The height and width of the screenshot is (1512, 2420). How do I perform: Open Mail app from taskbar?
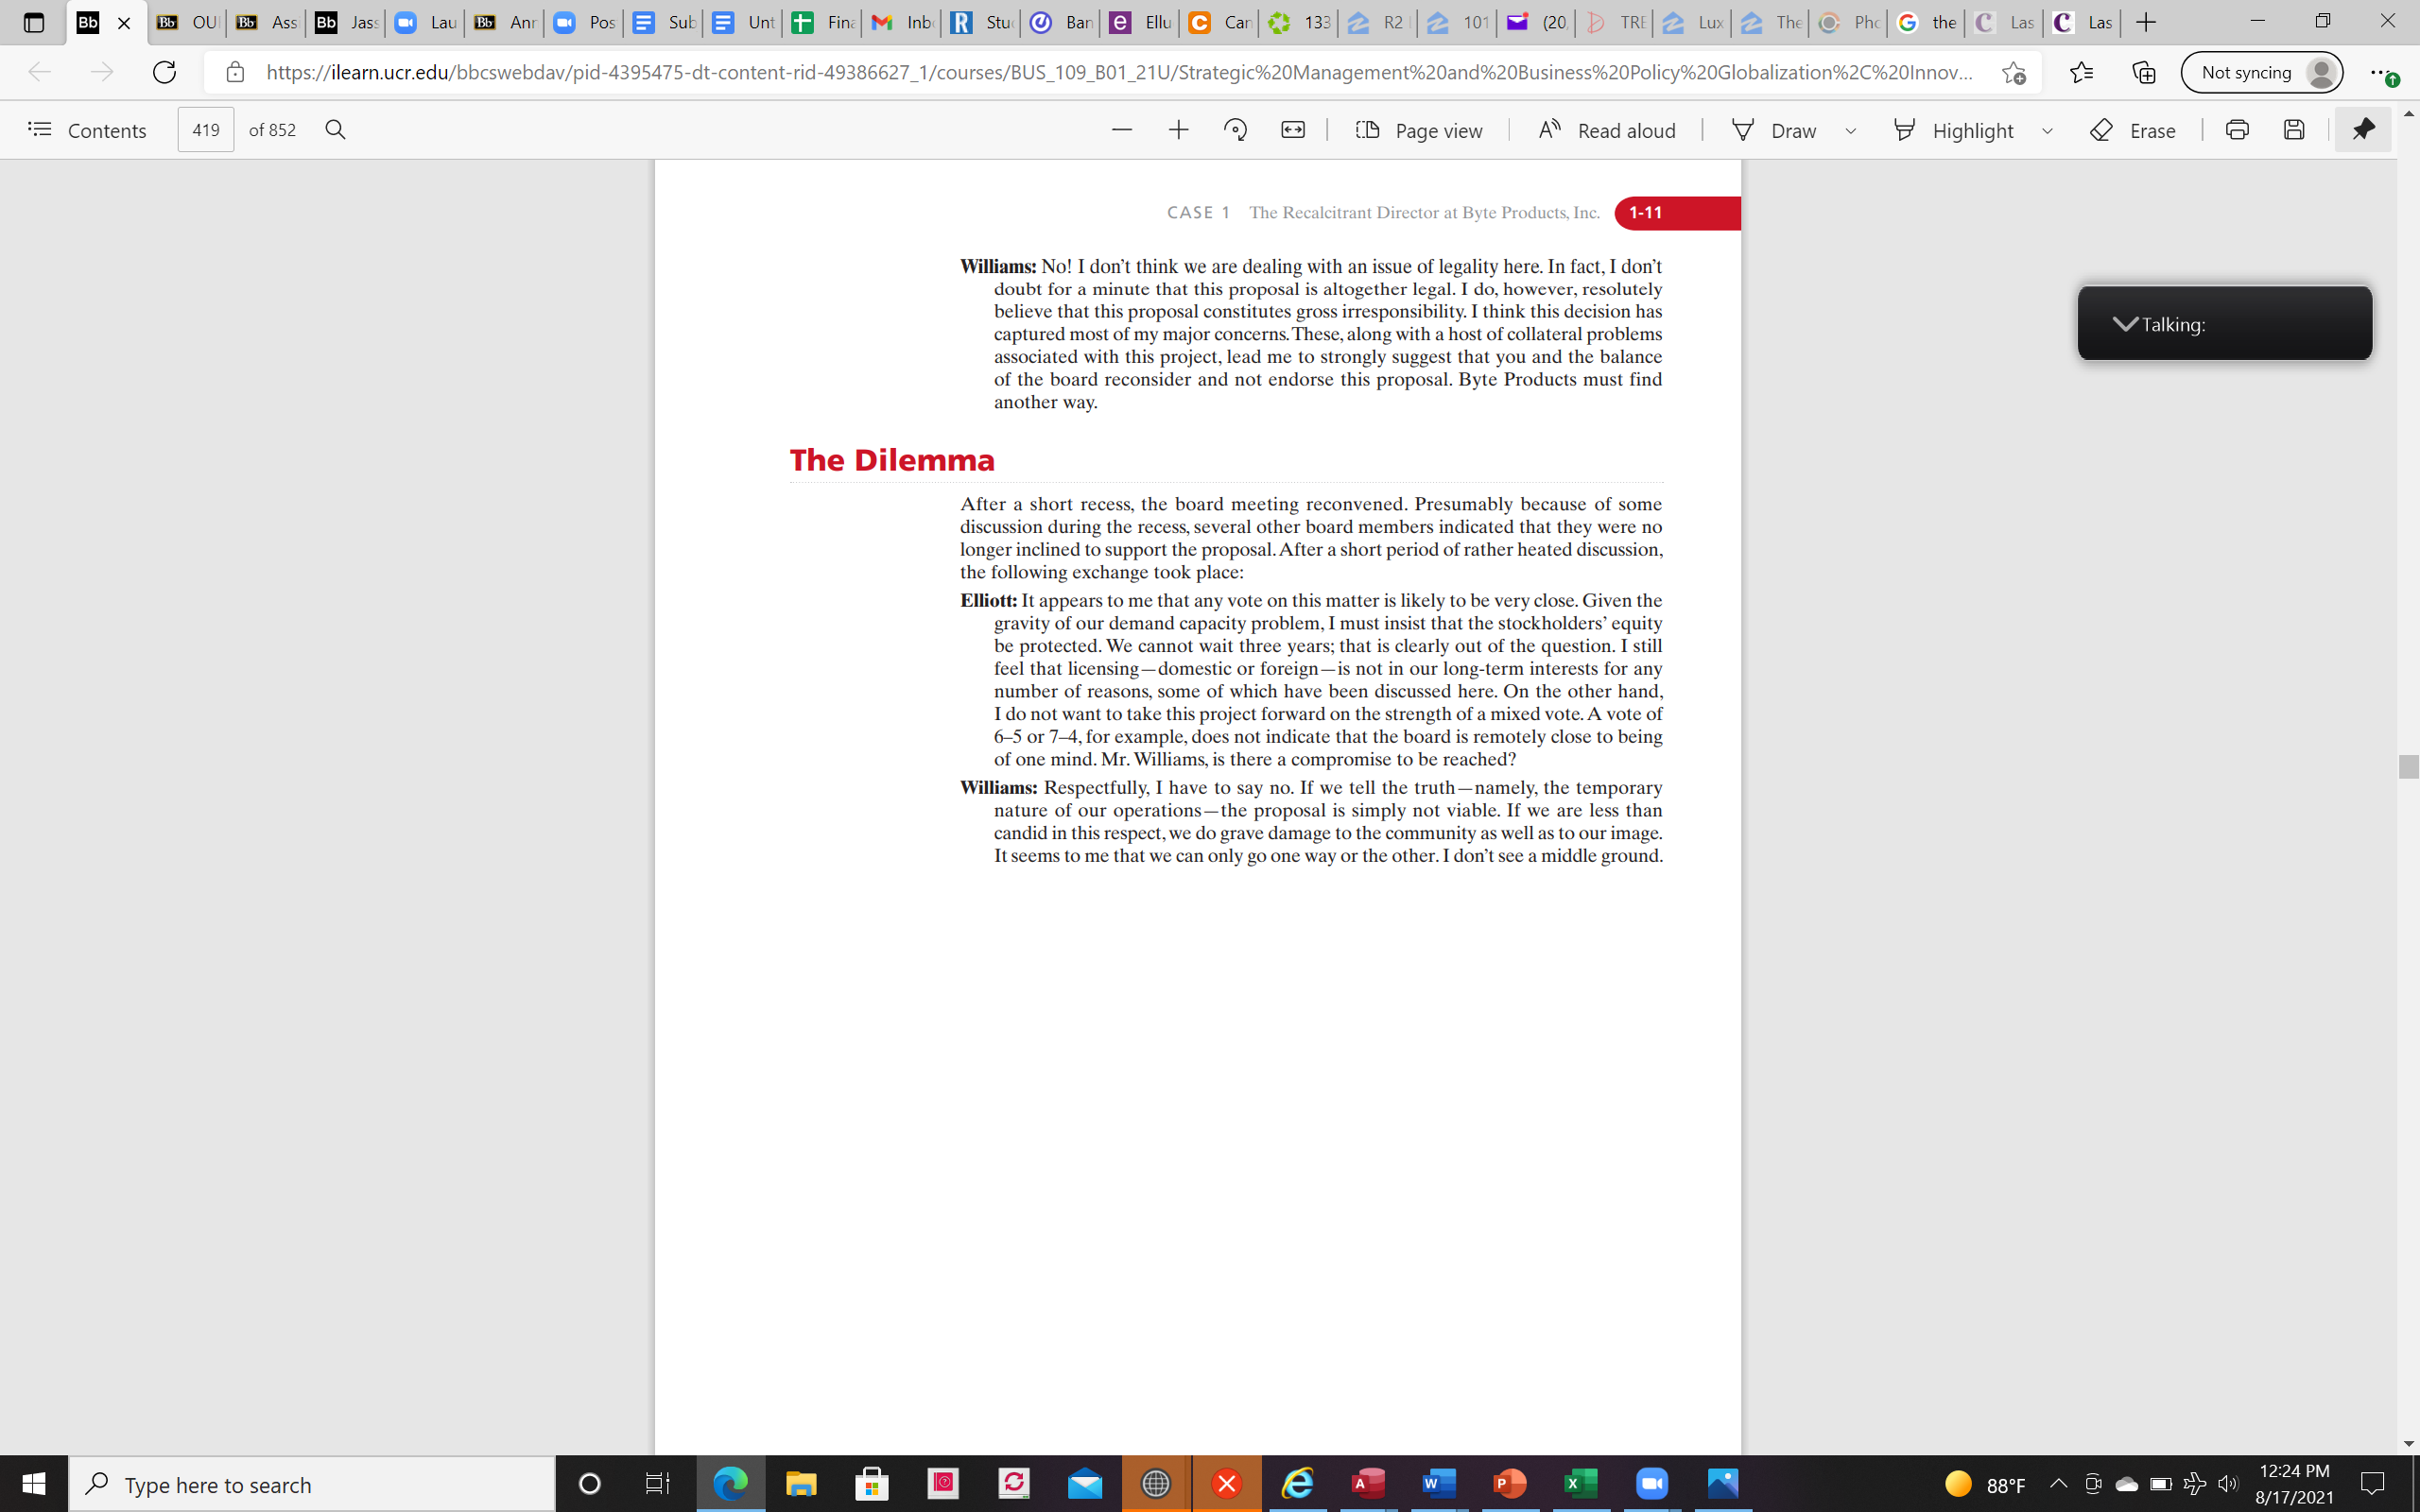tap(1085, 1484)
